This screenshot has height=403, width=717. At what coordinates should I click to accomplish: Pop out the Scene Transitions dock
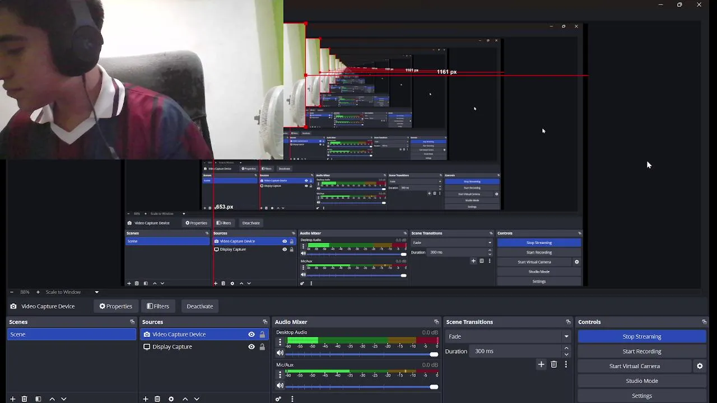[x=568, y=322]
